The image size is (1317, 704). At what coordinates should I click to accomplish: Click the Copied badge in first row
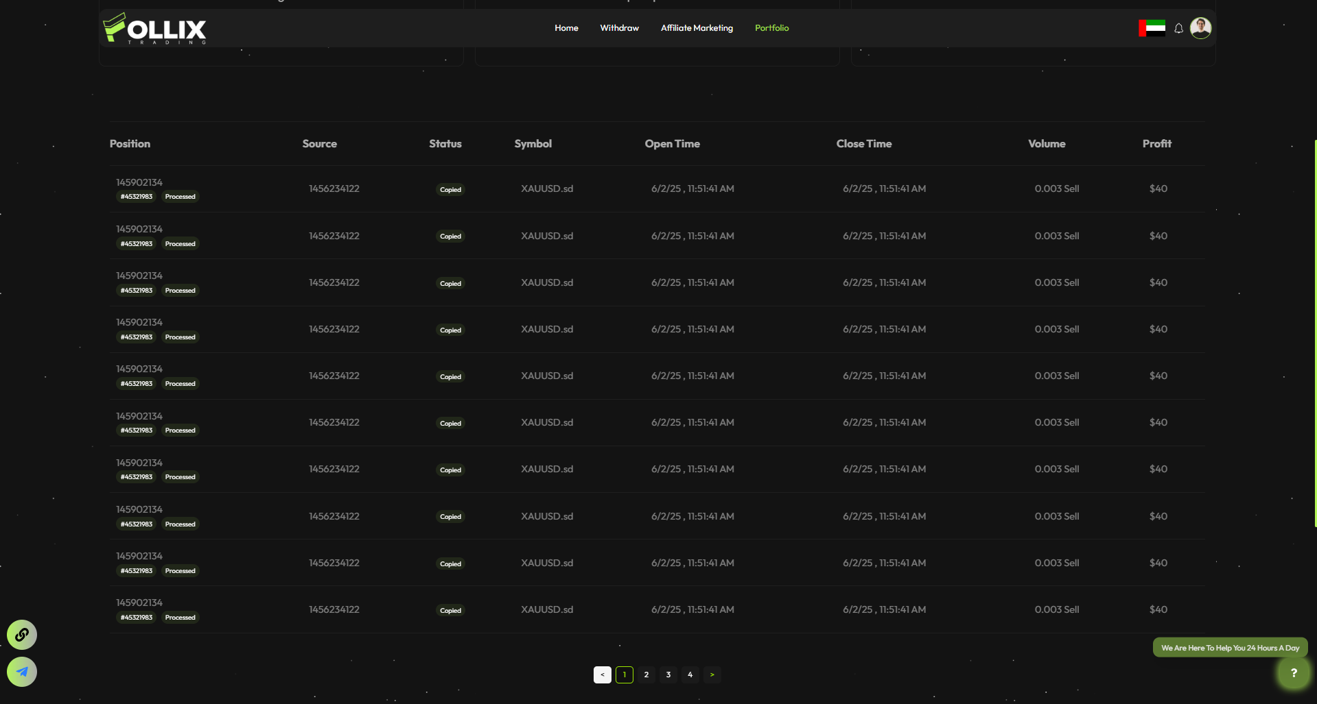pos(450,190)
